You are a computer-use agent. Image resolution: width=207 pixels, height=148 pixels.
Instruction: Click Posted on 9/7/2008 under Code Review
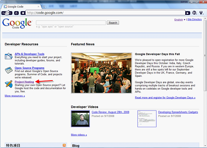click(103, 116)
